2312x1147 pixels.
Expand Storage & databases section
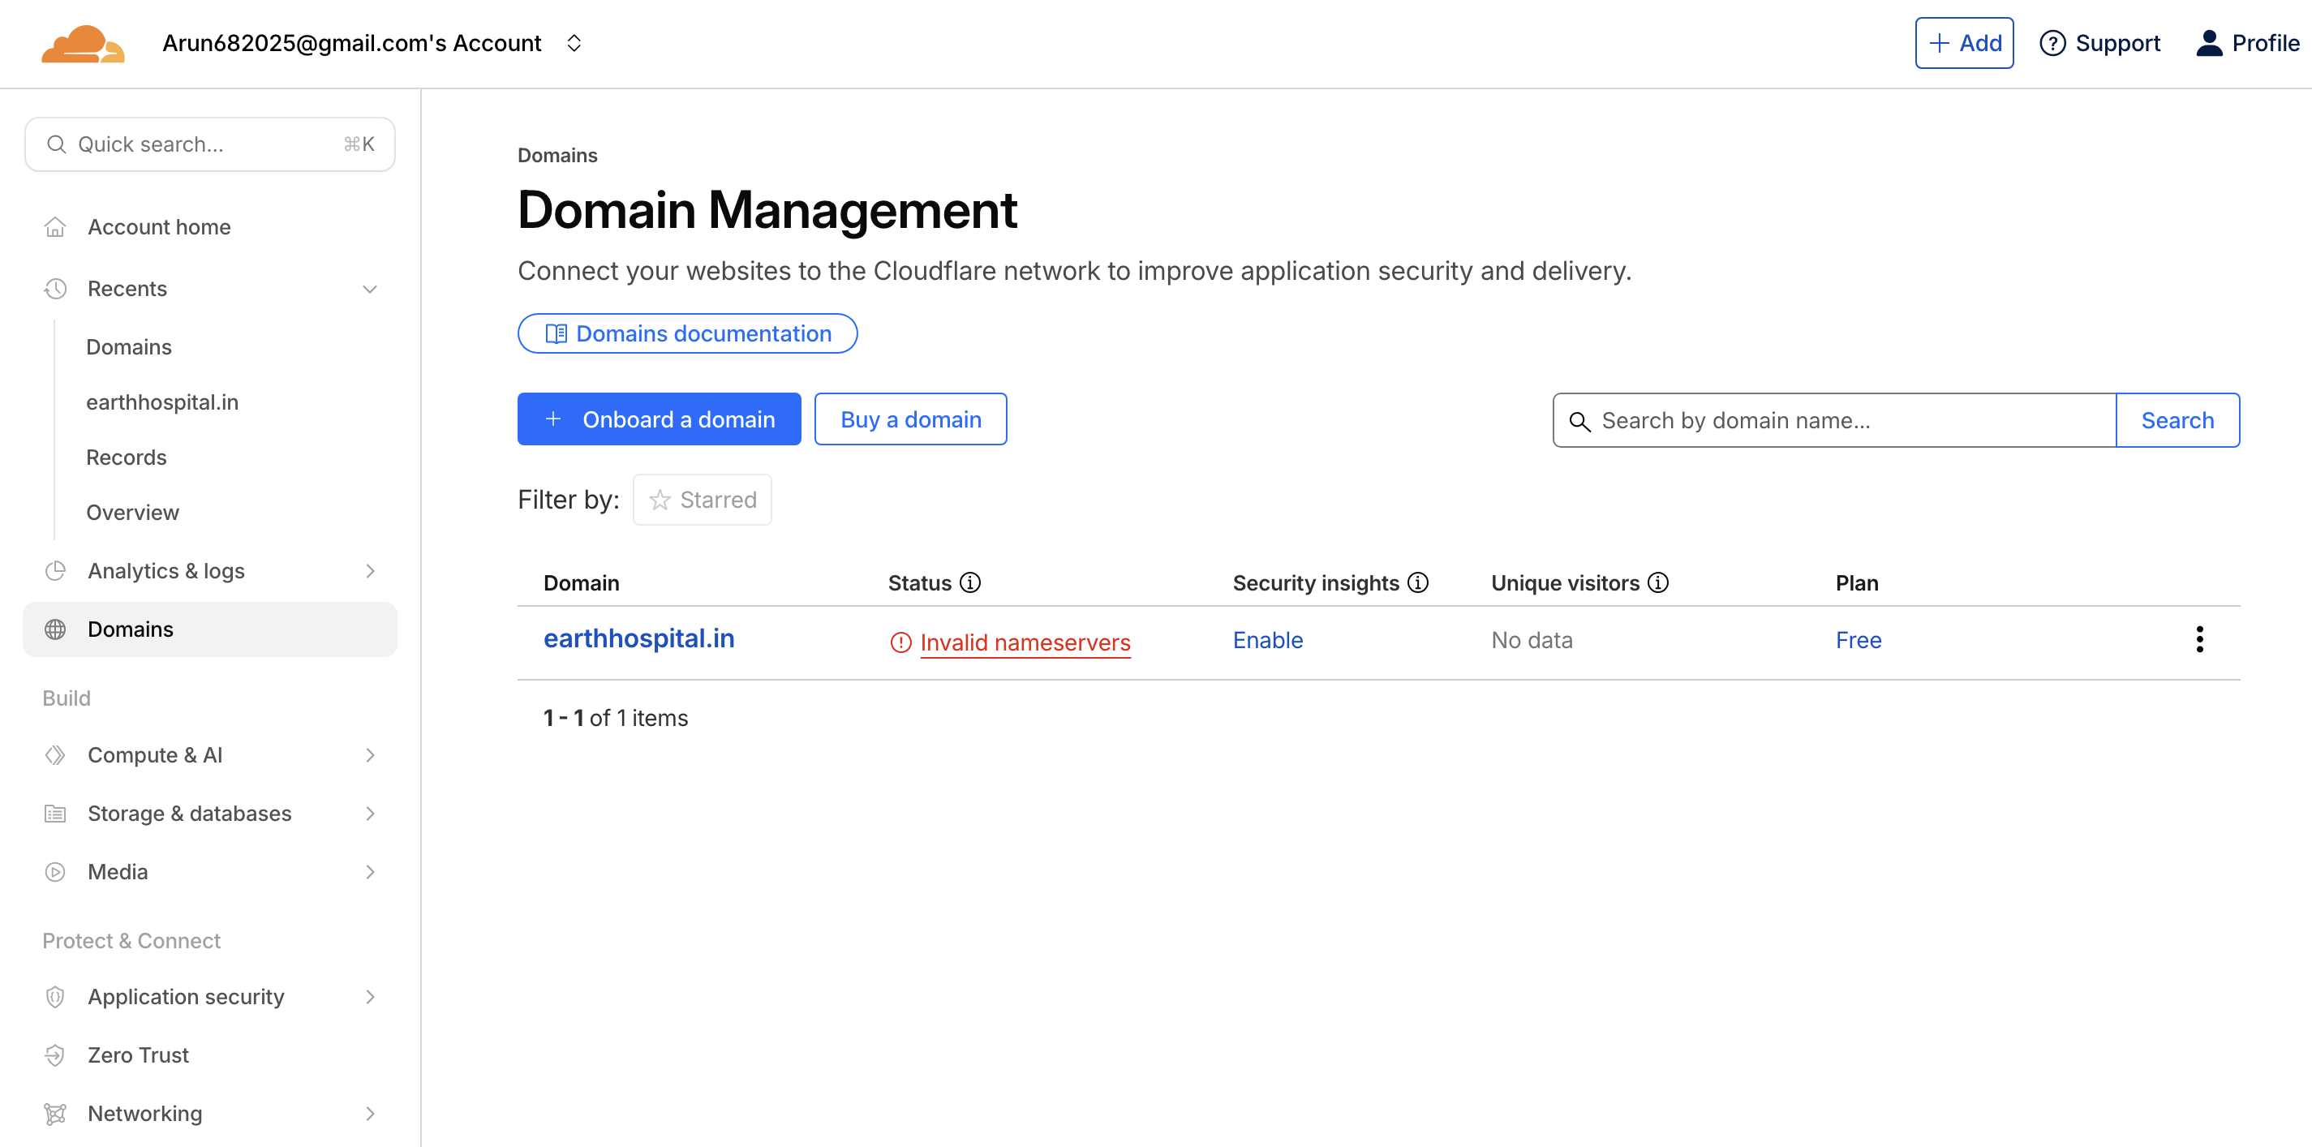(x=369, y=813)
